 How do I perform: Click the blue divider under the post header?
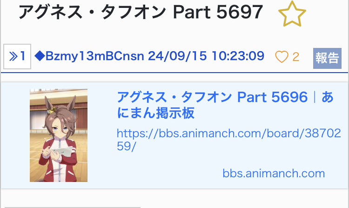[174, 73]
